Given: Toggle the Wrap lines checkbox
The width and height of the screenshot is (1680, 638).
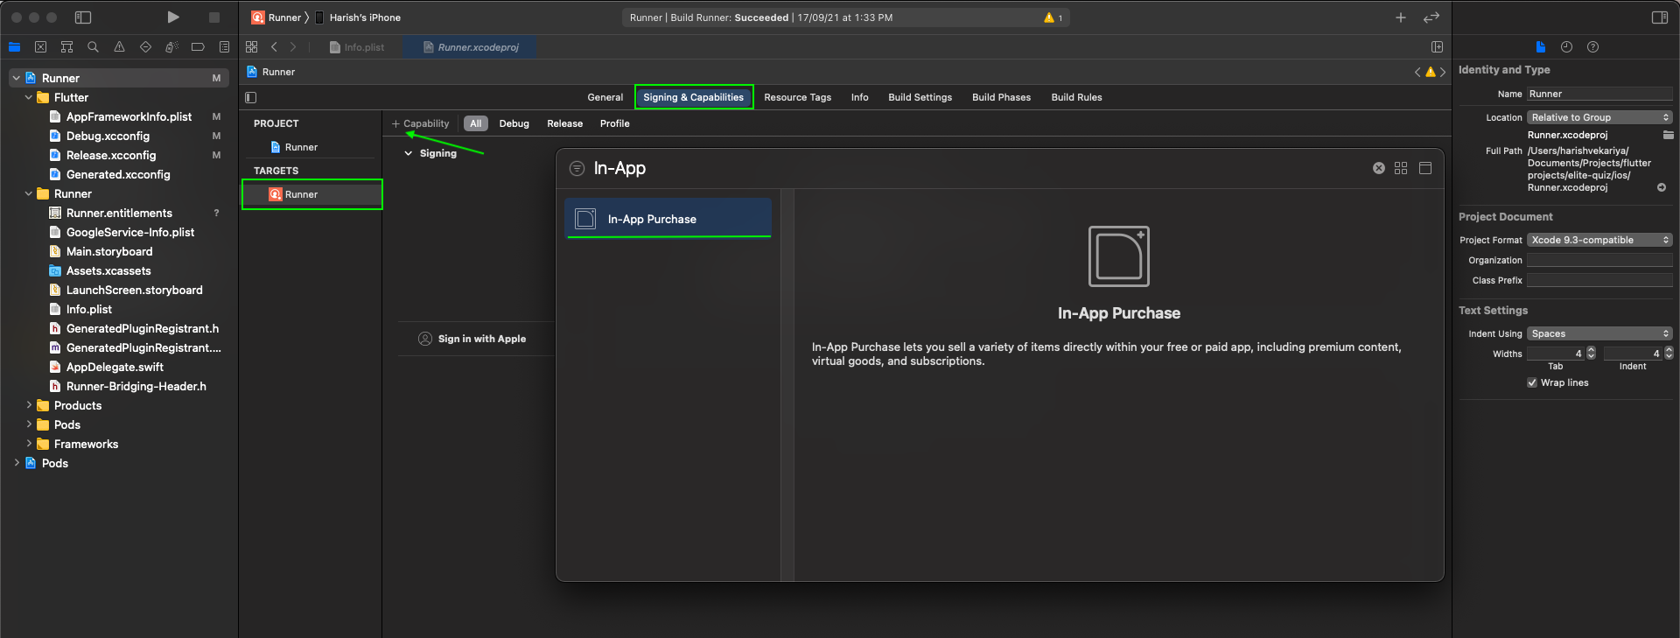Looking at the screenshot, I should [1532, 382].
